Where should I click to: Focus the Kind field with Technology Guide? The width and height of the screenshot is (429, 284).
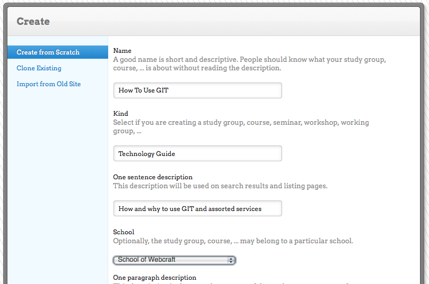coord(197,154)
